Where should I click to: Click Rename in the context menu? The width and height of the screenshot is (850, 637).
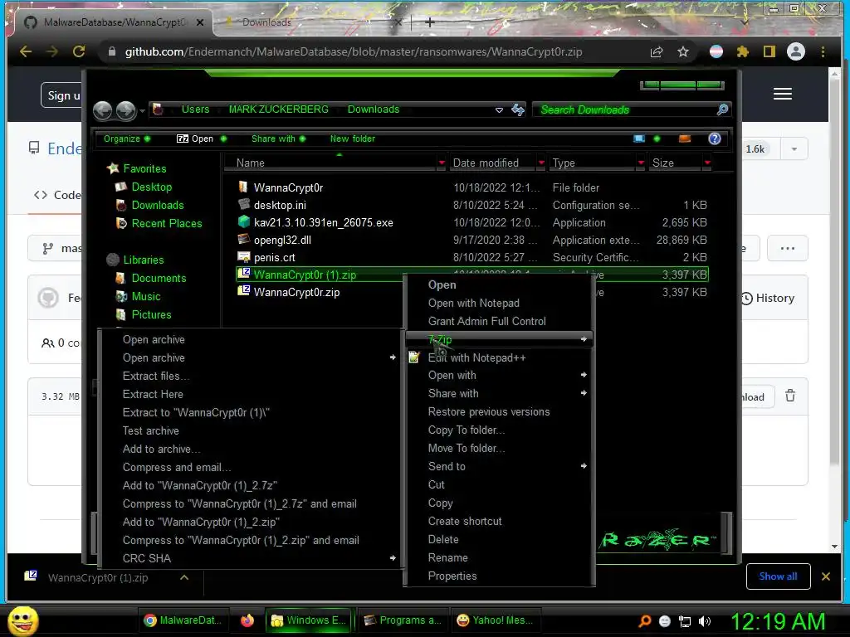pos(499,557)
